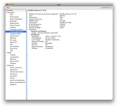Select SAS in the sidebar
118x107 pixels.
11,44
